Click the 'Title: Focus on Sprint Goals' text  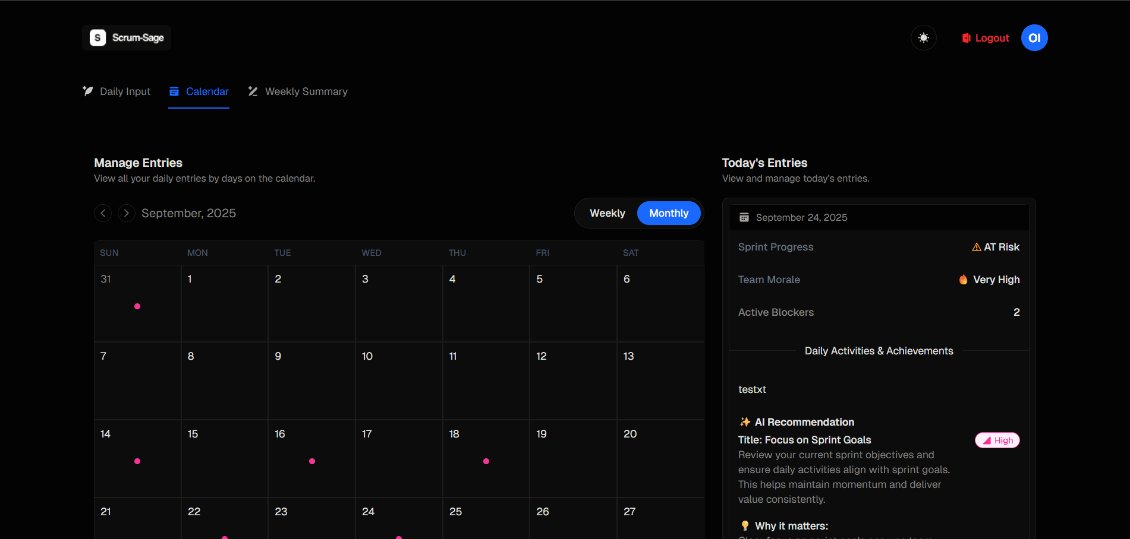click(804, 440)
